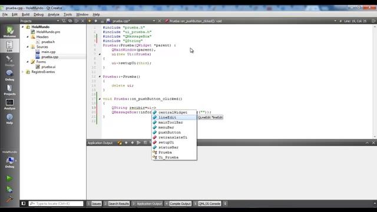Split the Projects side panel
The height and width of the screenshot is (212, 377).
click(x=77, y=21)
